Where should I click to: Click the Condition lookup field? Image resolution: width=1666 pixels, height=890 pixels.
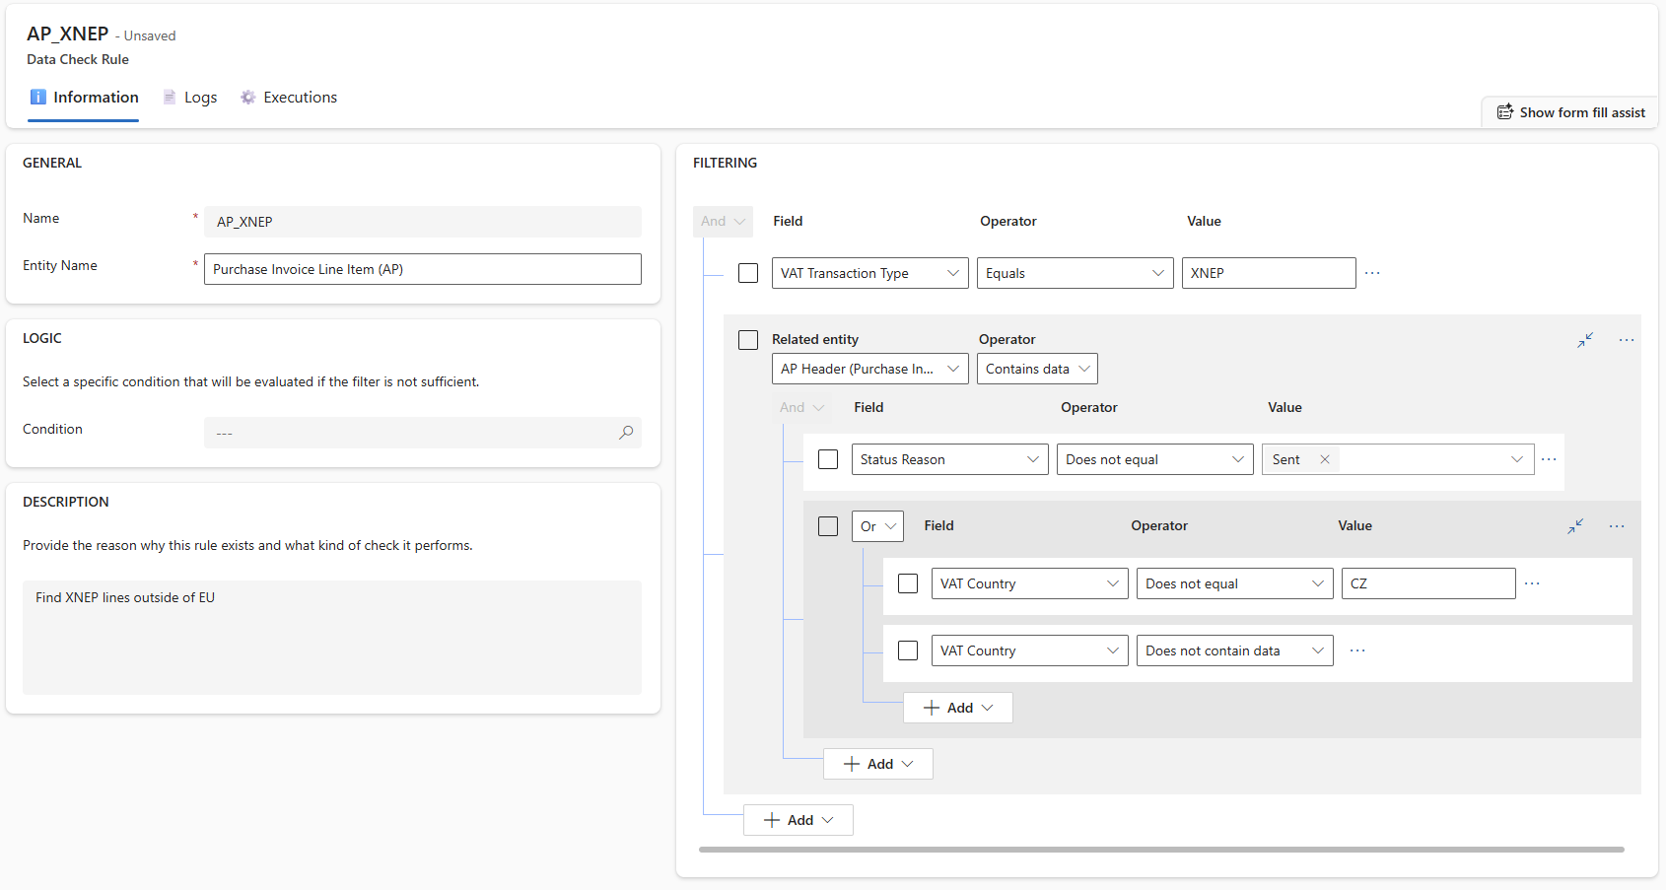pyautogui.click(x=423, y=433)
